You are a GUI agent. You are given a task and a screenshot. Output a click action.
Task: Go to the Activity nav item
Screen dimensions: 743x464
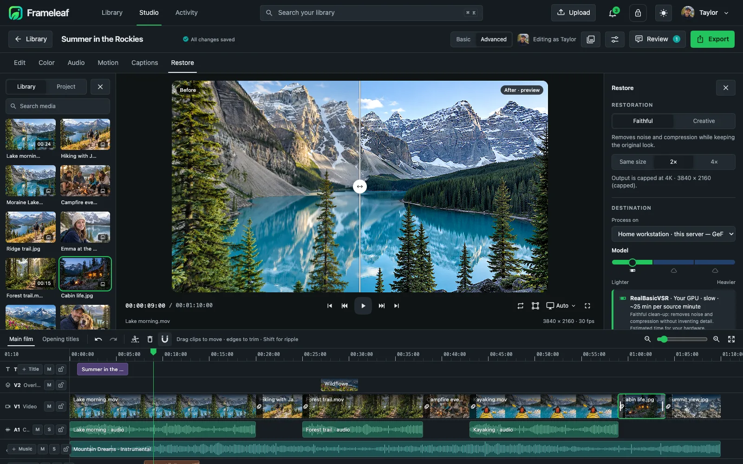pos(186,13)
